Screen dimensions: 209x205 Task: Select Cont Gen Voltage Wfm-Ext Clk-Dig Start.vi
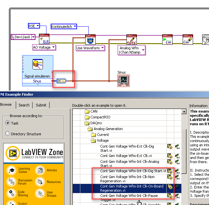click(x=127, y=148)
